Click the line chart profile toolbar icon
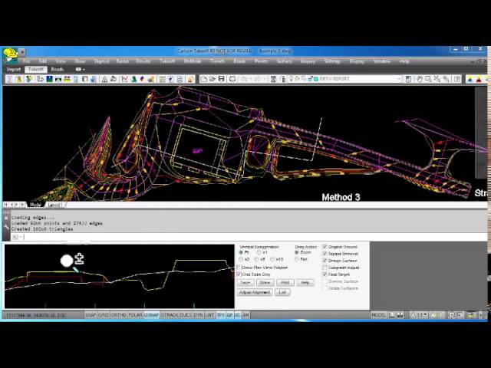This screenshot has height=368, width=491. [x=124, y=79]
